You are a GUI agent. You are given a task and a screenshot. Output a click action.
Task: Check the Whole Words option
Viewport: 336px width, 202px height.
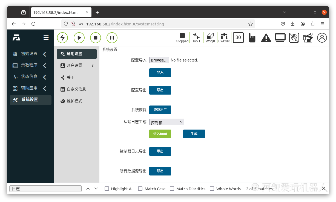(212, 189)
